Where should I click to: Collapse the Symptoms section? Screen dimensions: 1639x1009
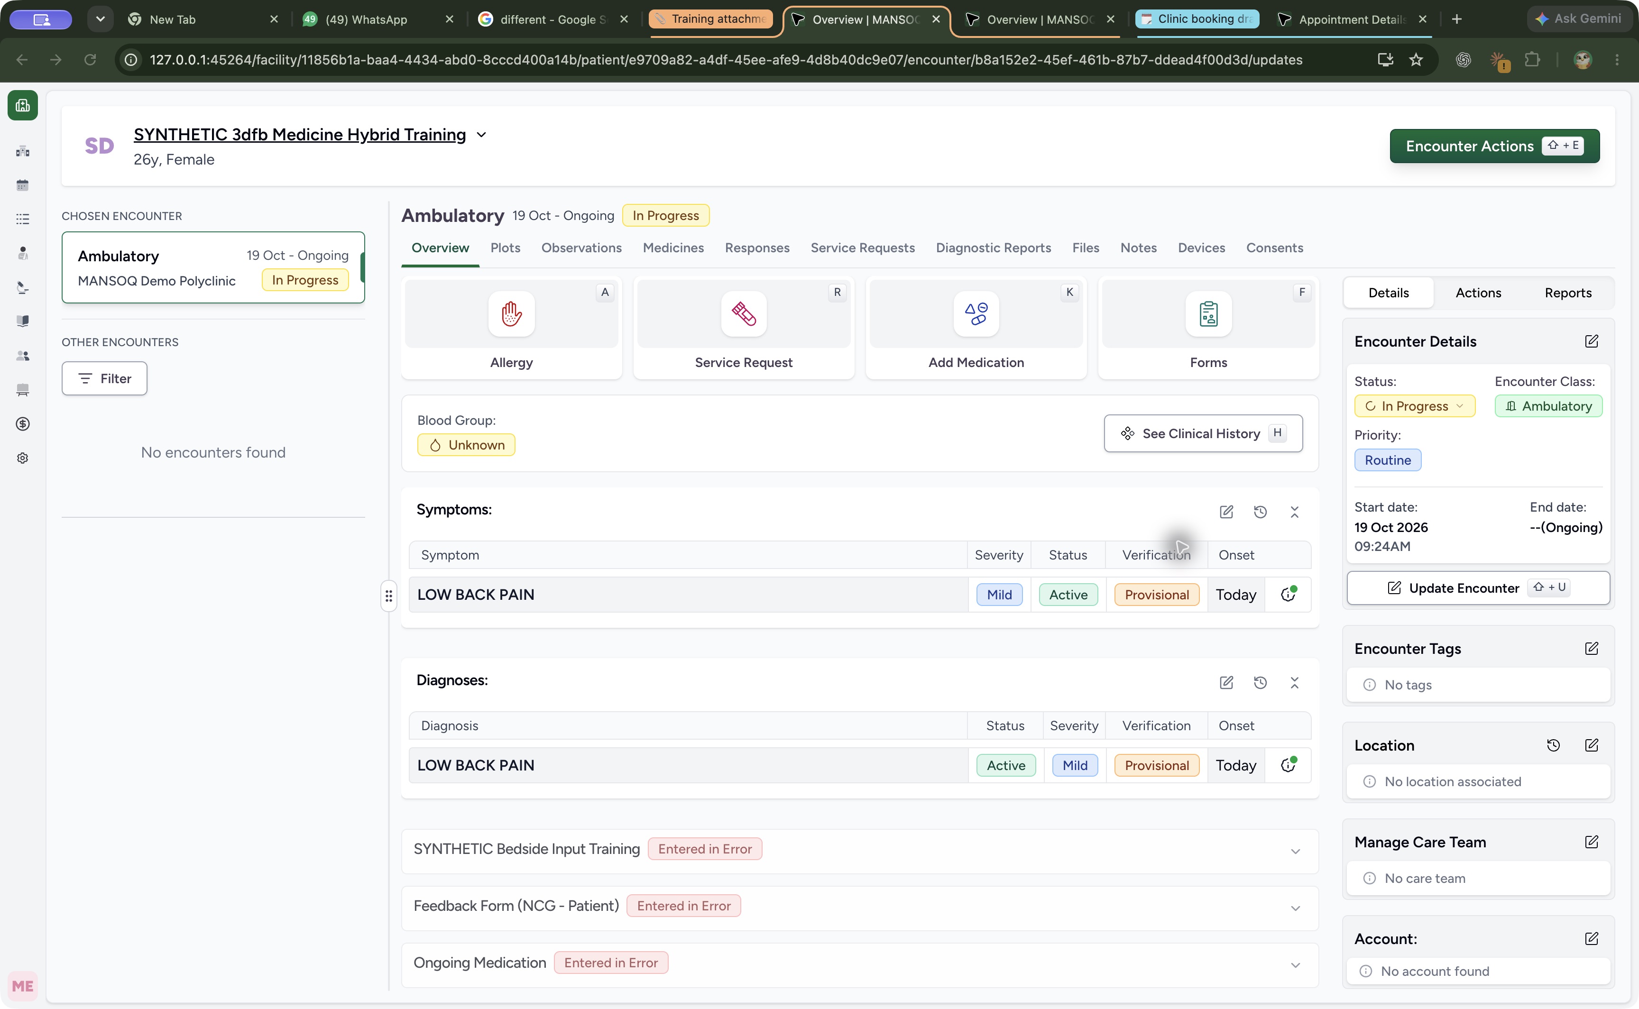(1294, 512)
